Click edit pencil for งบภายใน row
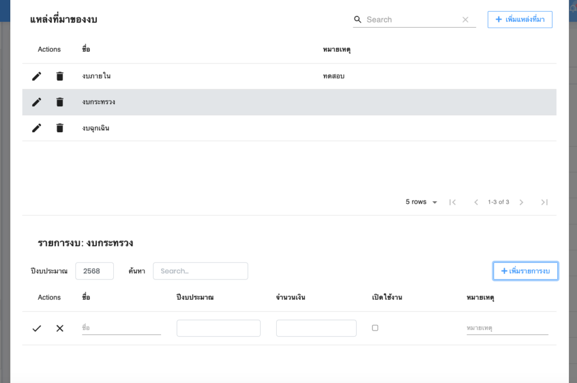 coord(37,76)
